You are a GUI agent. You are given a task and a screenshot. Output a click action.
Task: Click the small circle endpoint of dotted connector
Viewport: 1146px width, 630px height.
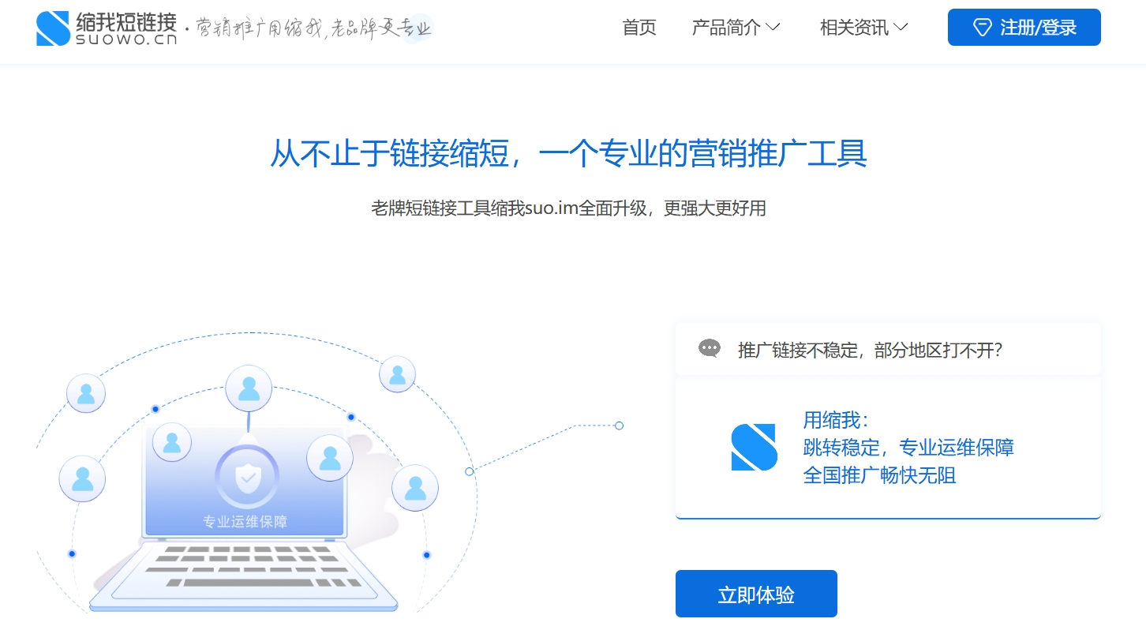pos(619,426)
